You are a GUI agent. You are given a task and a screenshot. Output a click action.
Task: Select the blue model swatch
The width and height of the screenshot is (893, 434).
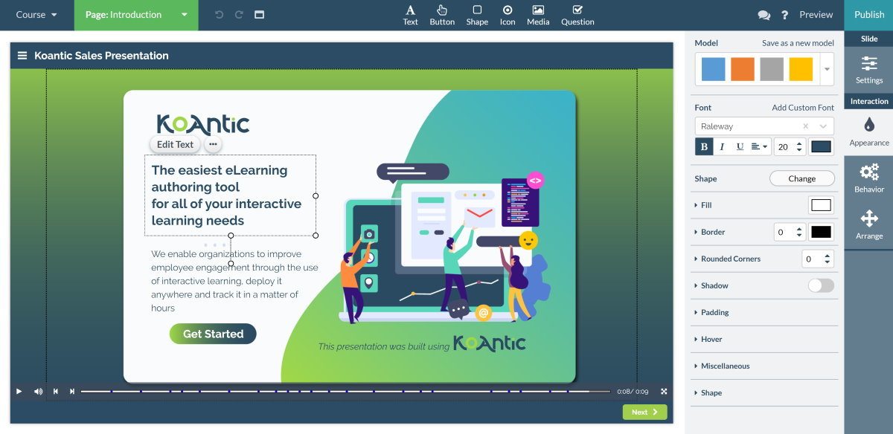pos(713,69)
